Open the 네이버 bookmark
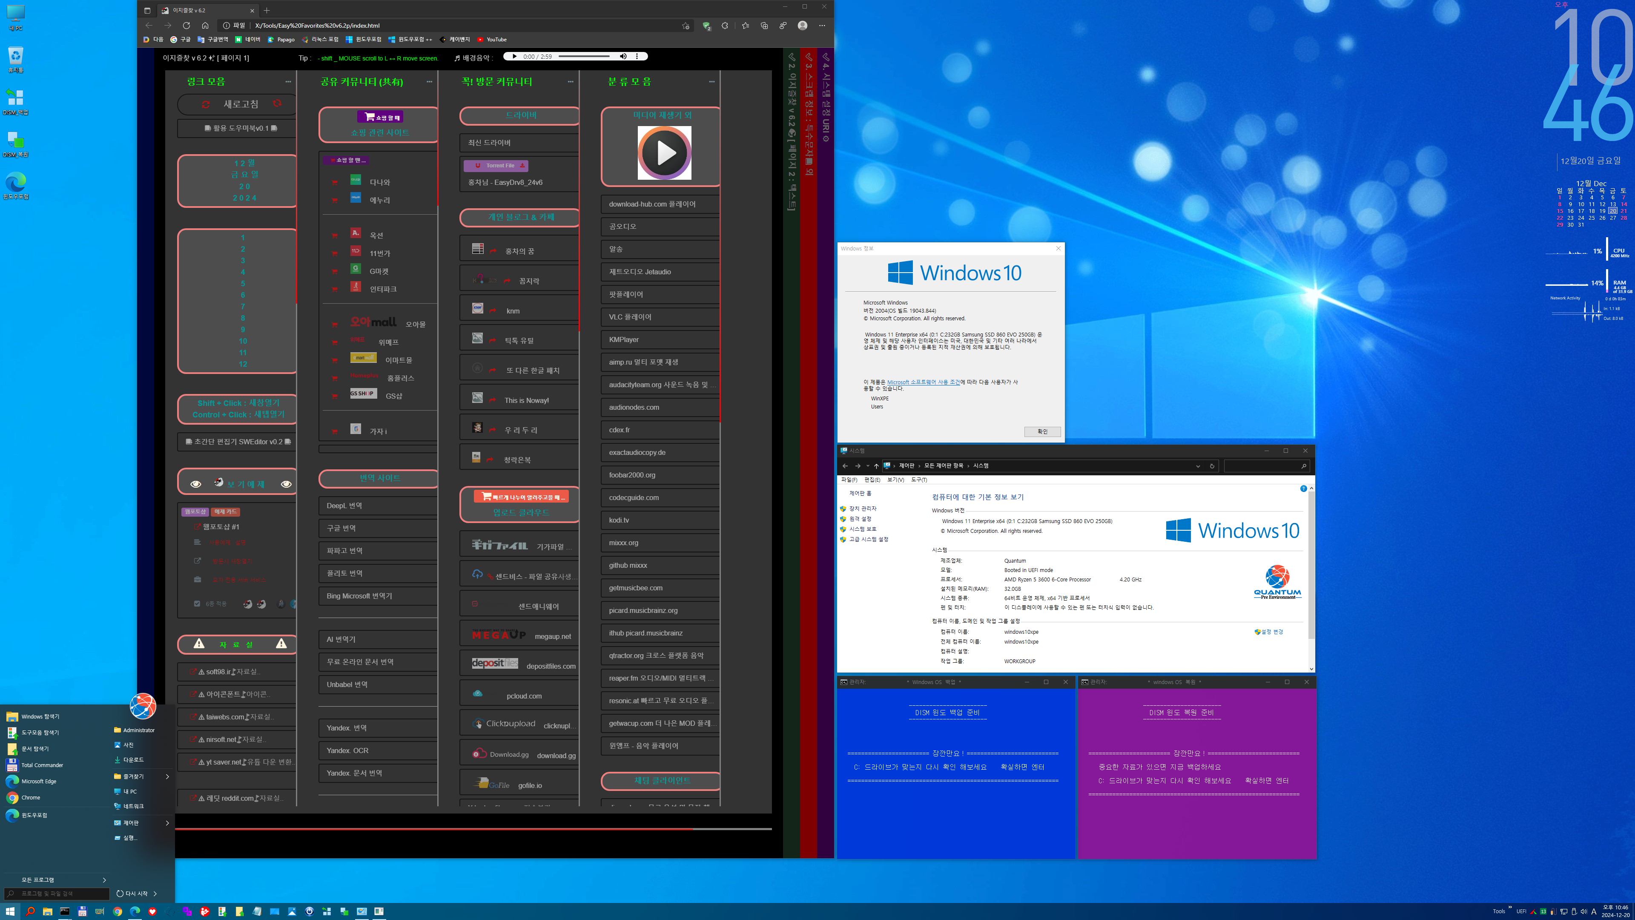 247,39
